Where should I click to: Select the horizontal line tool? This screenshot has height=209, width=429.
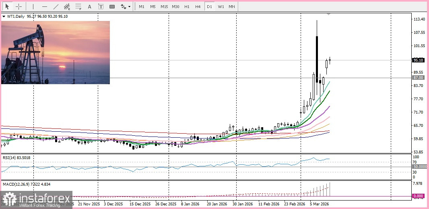pyautogui.click(x=44, y=6)
